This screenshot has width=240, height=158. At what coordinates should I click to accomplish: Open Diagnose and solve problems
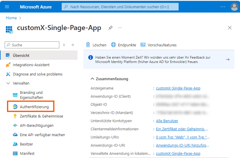pos(38,74)
